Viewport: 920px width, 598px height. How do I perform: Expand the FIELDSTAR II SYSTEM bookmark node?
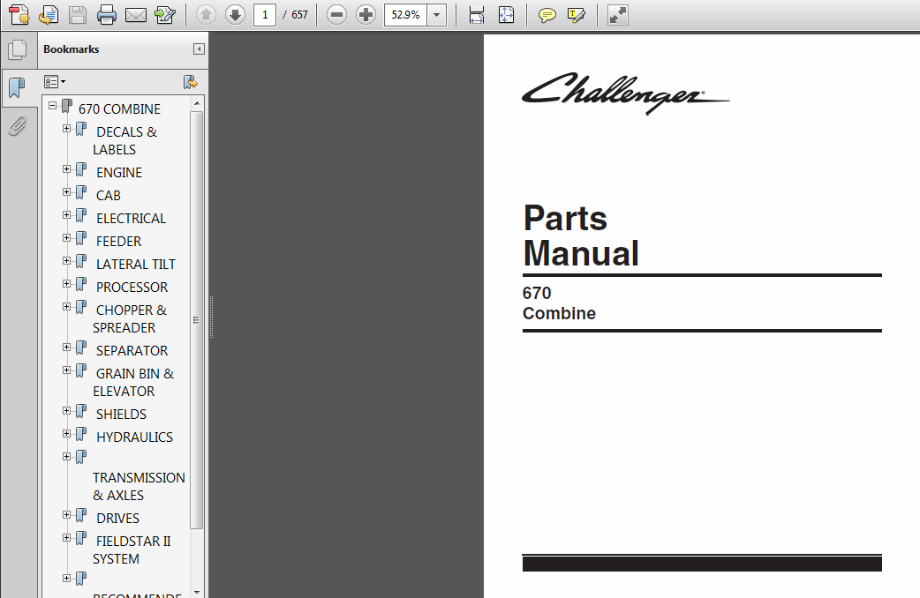click(x=66, y=538)
